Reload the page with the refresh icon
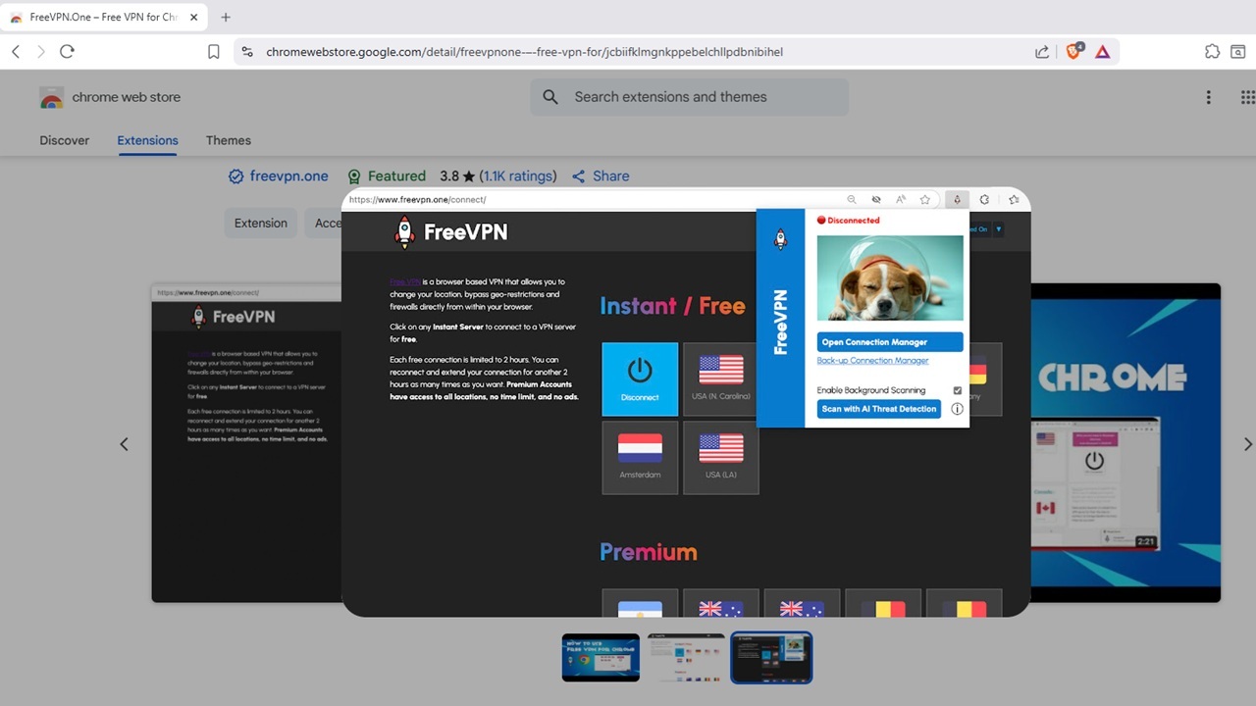The width and height of the screenshot is (1256, 706). 67,51
